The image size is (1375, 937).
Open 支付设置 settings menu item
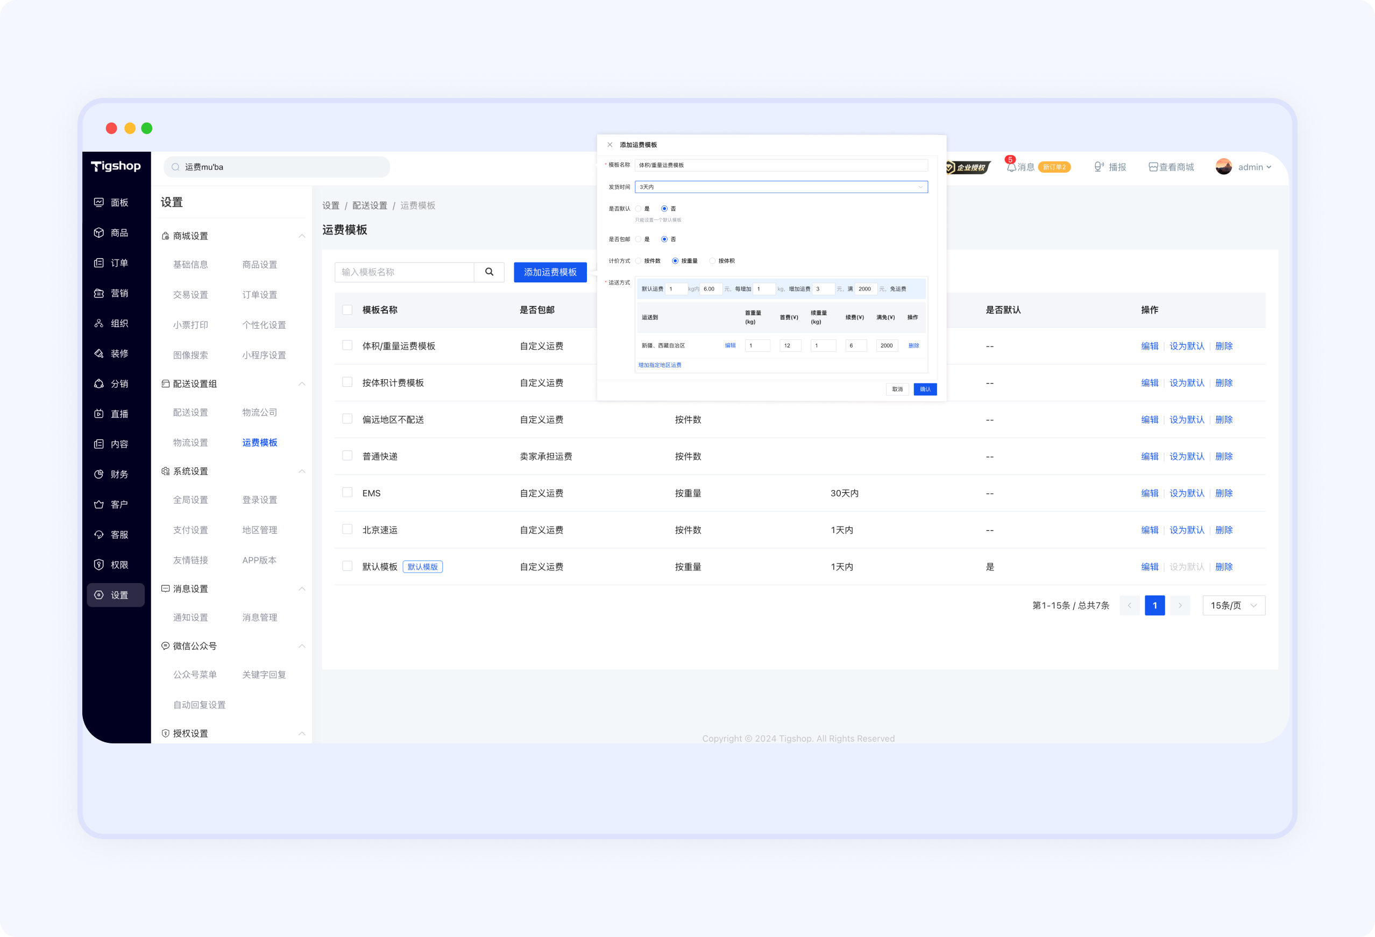point(190,530)
